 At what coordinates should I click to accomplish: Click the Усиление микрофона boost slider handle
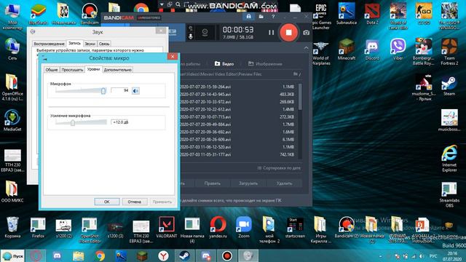click(73, 122)
